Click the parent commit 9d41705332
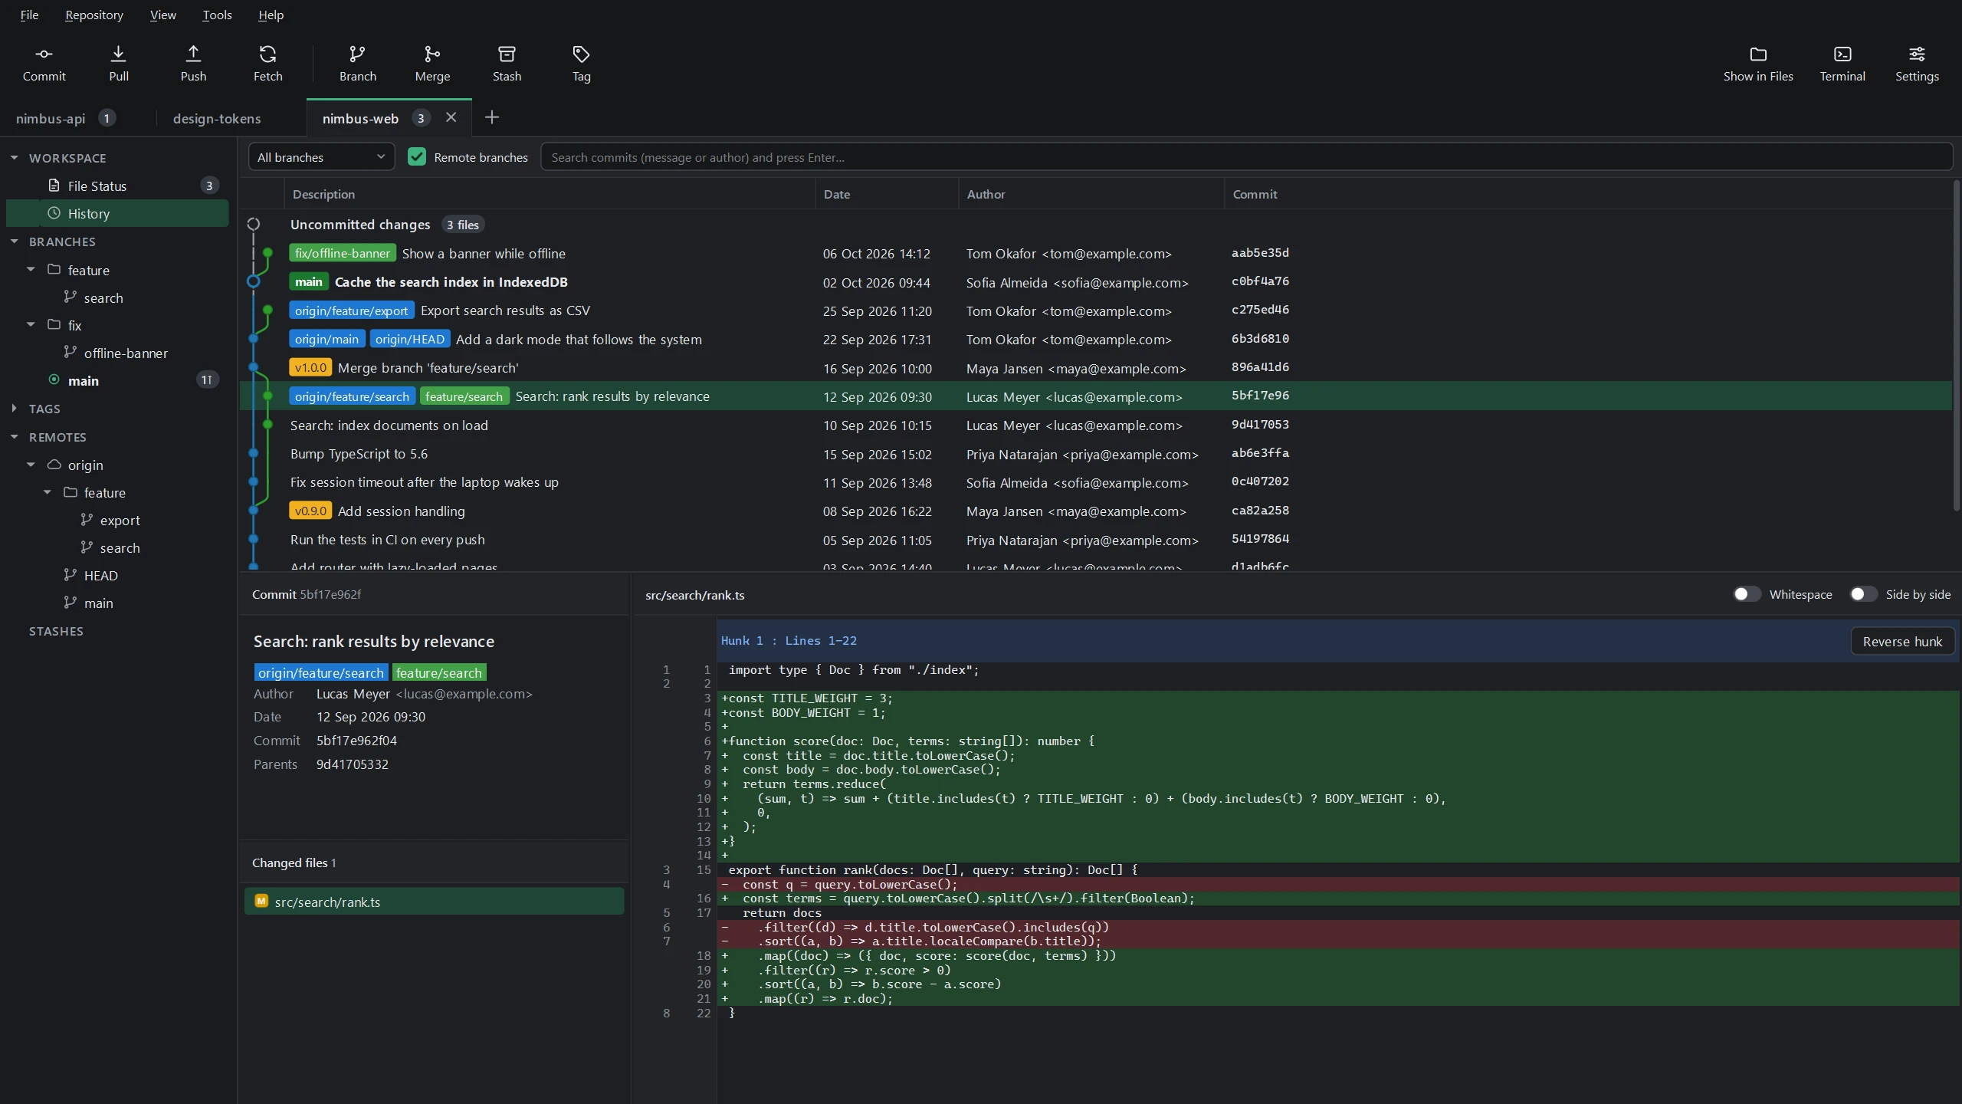The image size is (1962, 1104). [353, 764]
